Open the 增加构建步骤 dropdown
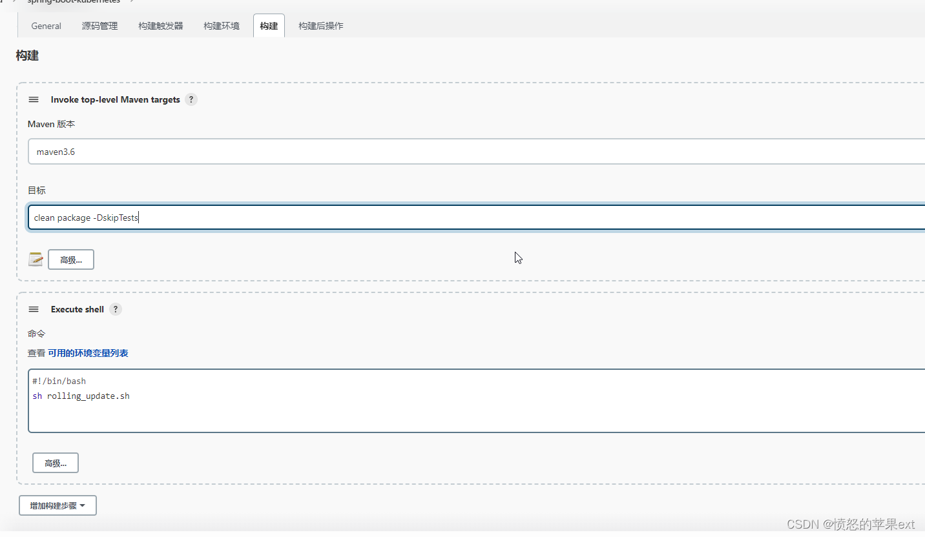The height and width of the screenshot is (537, 925). coord(58,505)
